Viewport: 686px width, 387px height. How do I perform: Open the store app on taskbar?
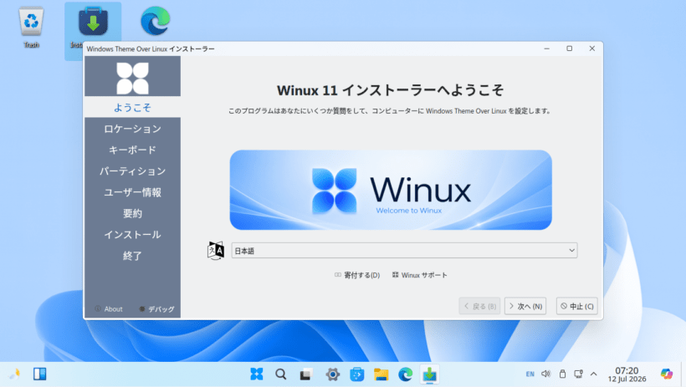357,374
